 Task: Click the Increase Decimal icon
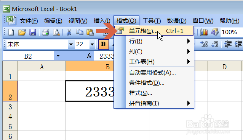(x=204, y=44)
